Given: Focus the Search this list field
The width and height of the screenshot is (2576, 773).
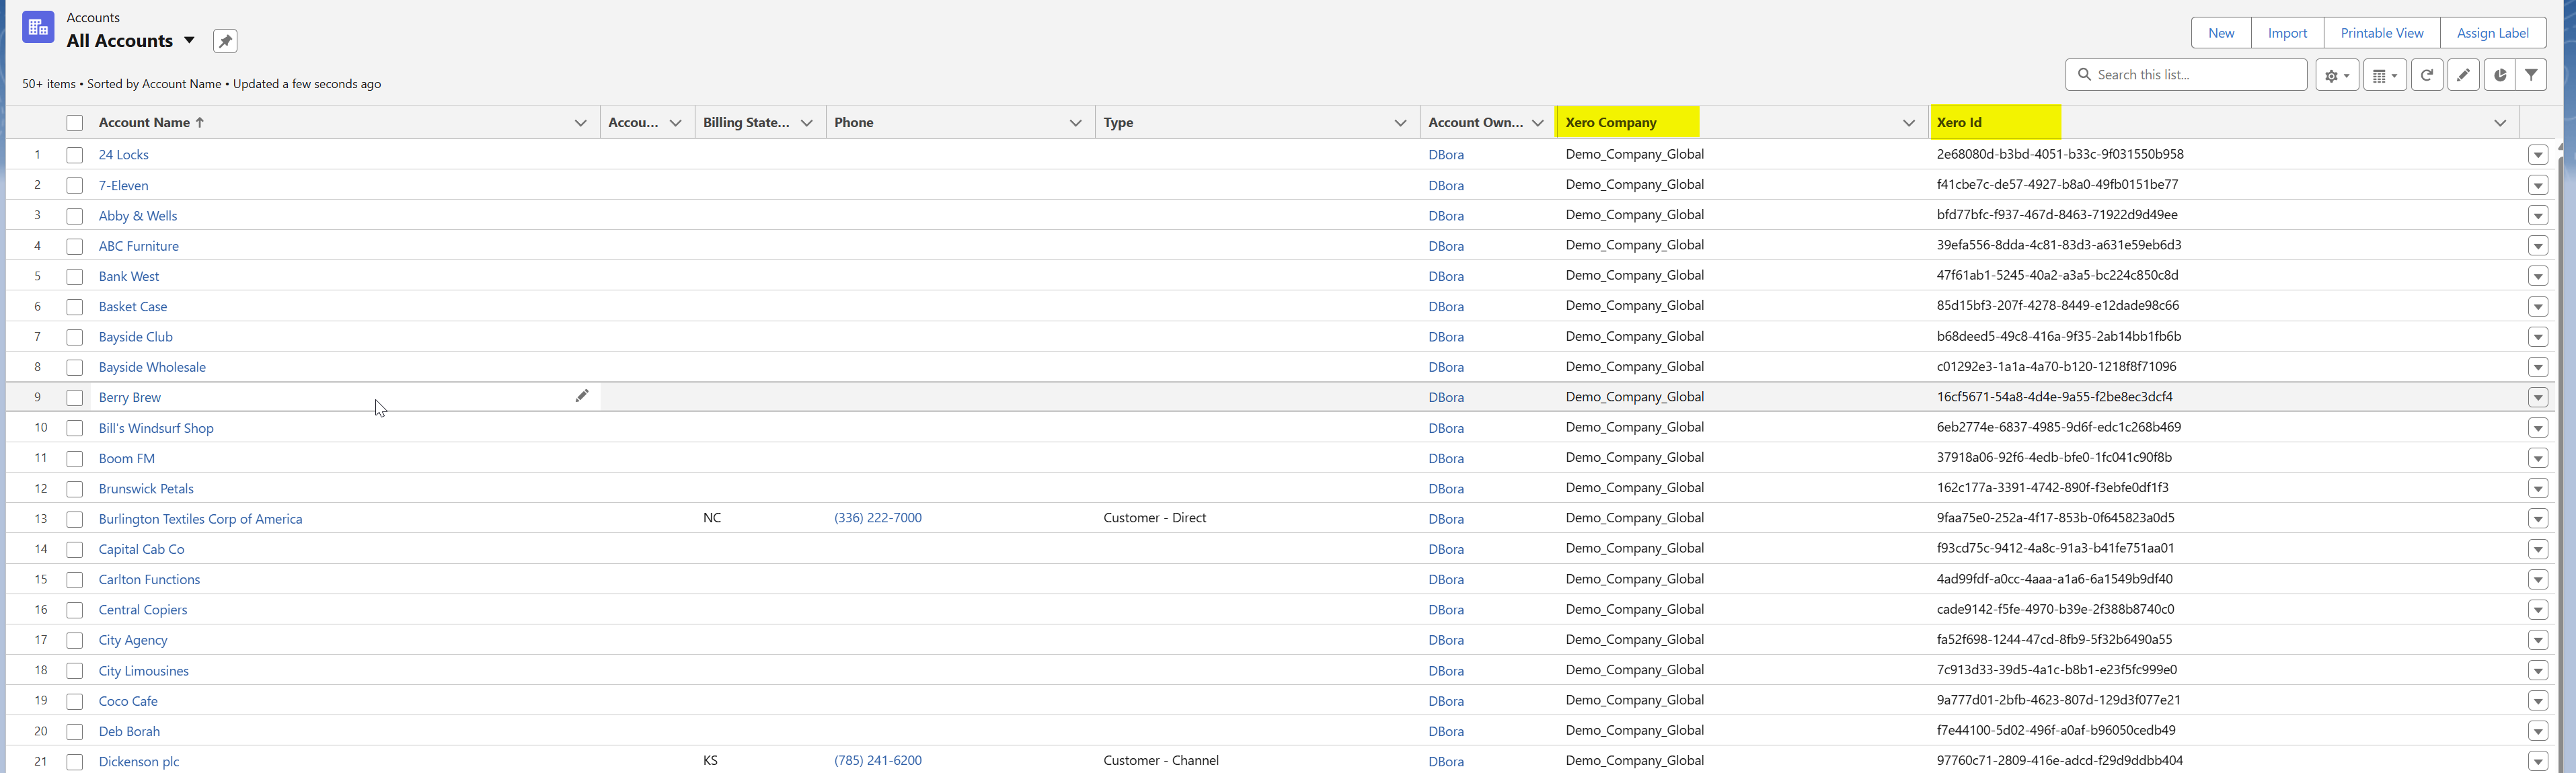Looking at the screenshot, I should pos(2186,75).
